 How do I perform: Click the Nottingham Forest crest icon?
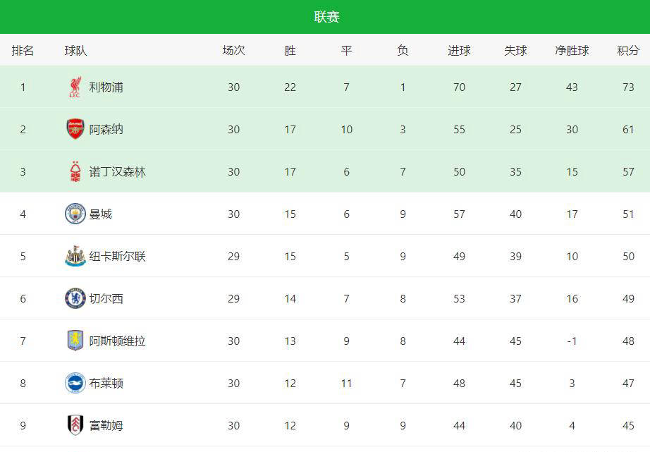click(x=75, y=172)
